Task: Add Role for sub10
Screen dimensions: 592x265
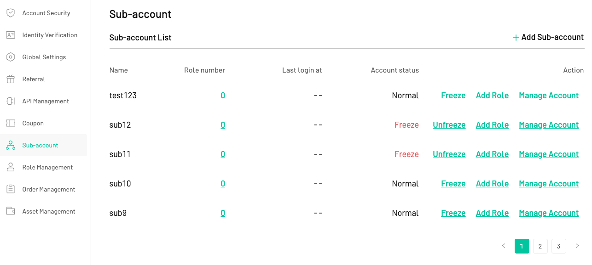Action: click(x=492, y=184)
